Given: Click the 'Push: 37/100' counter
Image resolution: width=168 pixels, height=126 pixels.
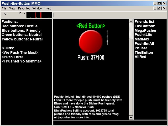Looking at the screenshot, I should click(x=91, y=57).
